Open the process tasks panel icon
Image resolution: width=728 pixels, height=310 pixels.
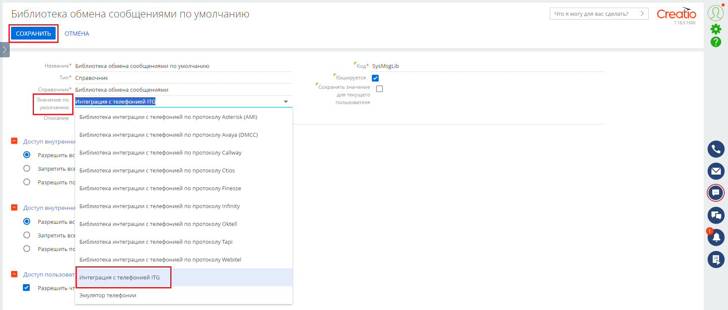(716, 259)
